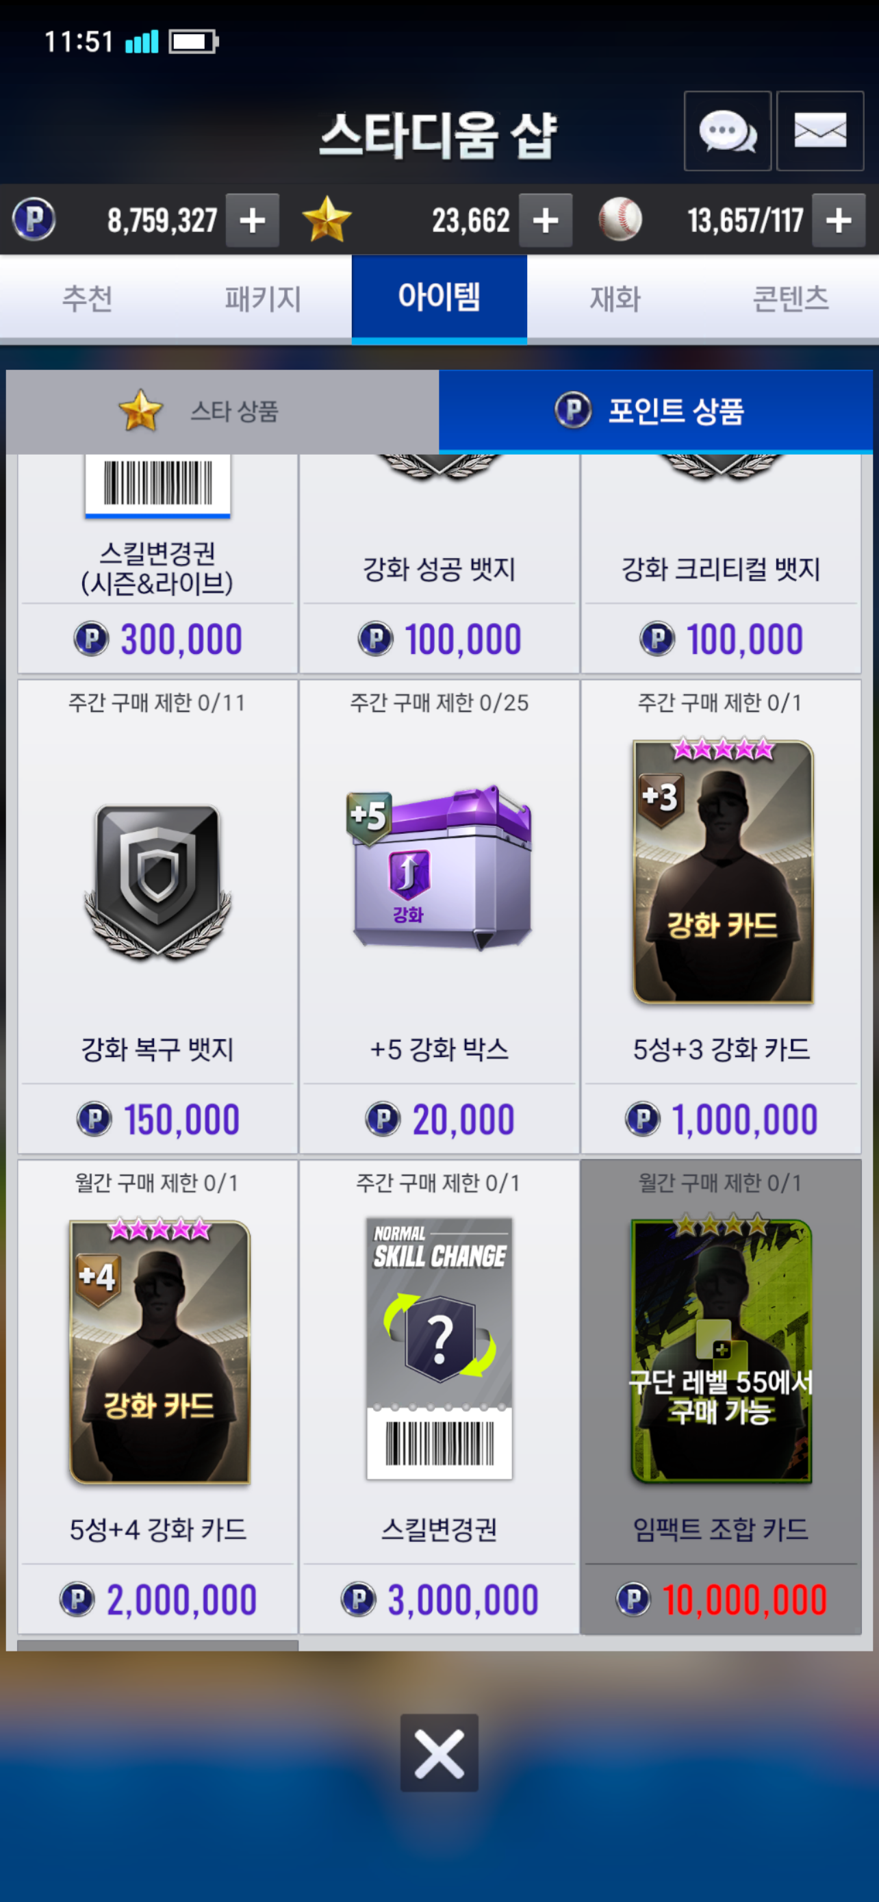This screenshot has width=879, height=1902.
Task: Add more stars with the plus button
Action: pos(546,220)
